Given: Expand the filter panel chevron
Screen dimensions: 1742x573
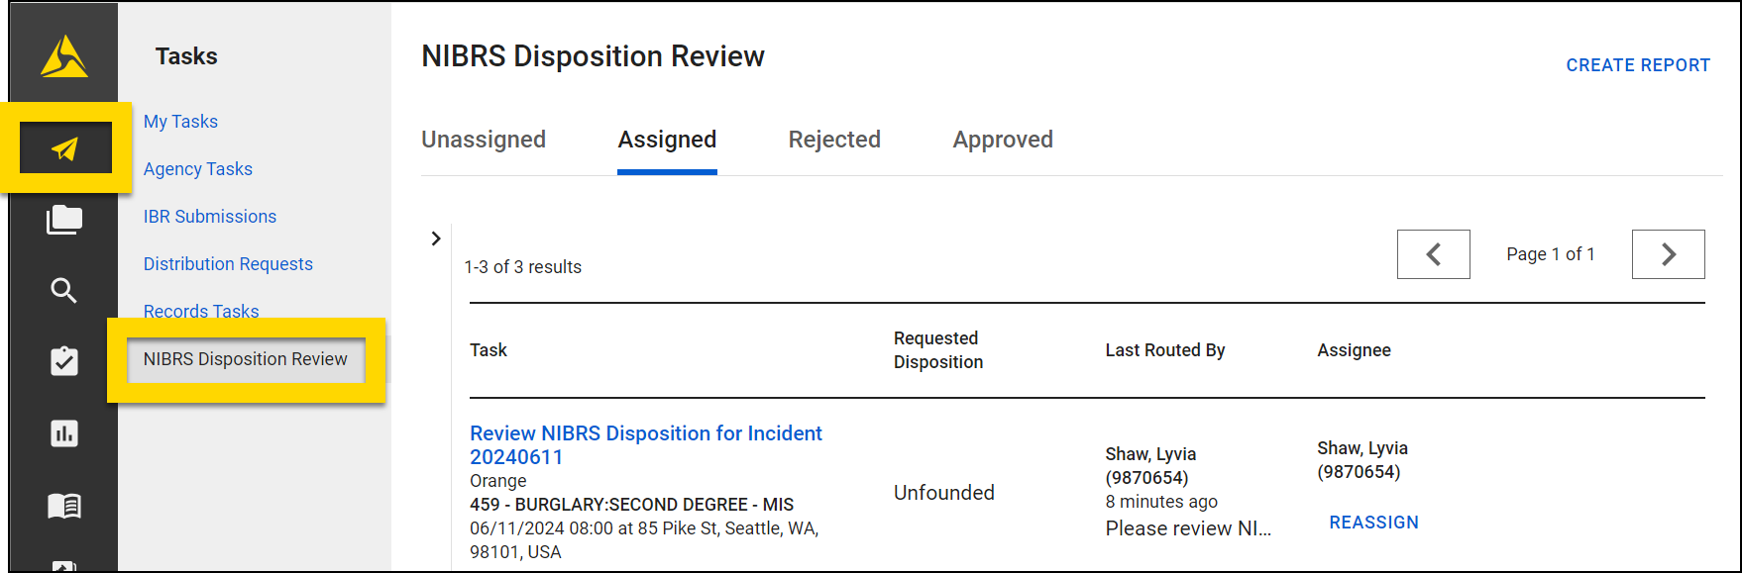Looking at the screenshot, I should point(436,239).
